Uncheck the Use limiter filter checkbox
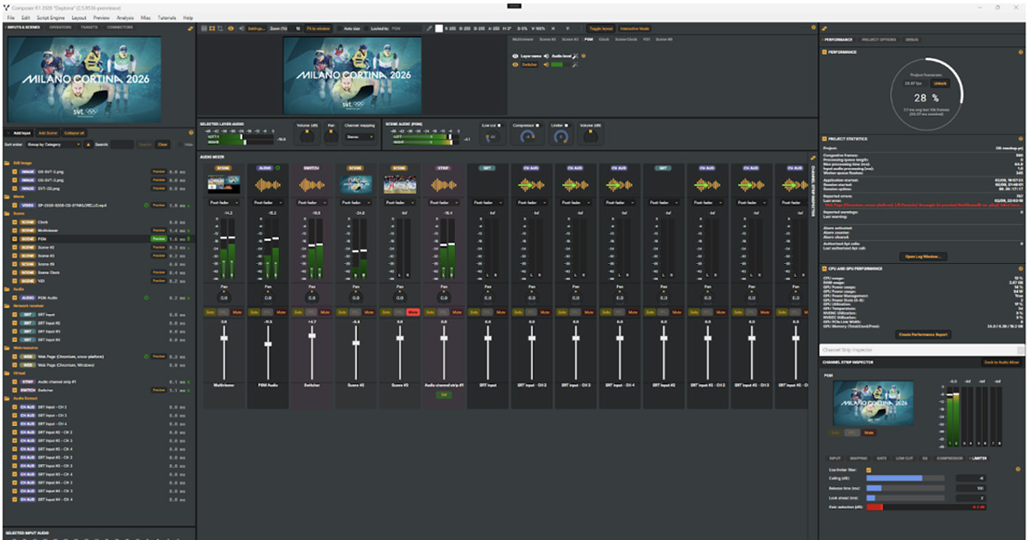 (869, 470)
